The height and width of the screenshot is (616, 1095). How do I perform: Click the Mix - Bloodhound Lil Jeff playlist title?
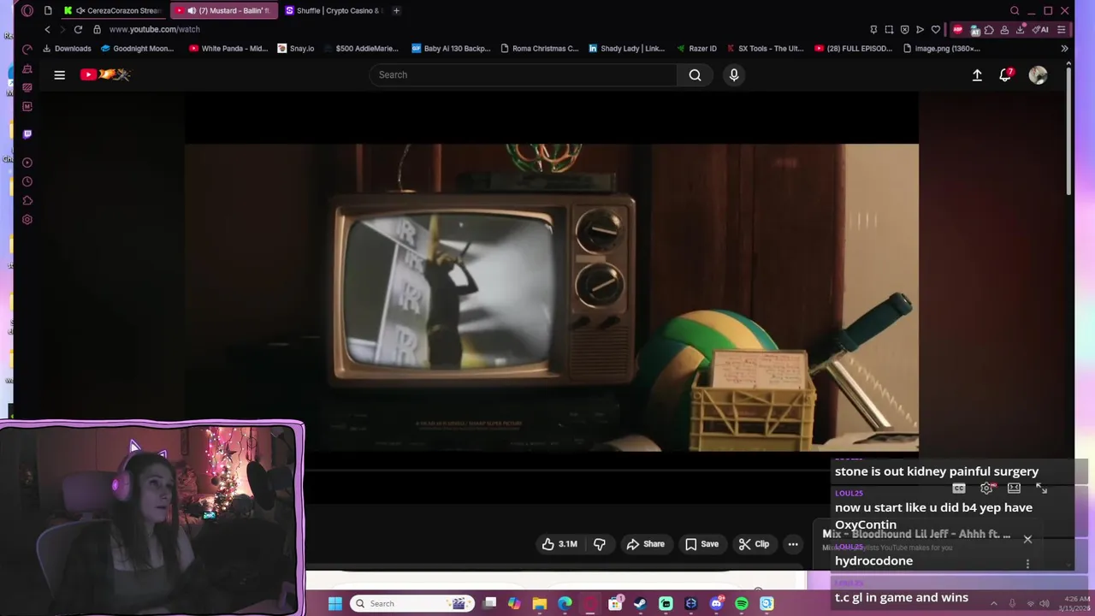click(916, 535)
